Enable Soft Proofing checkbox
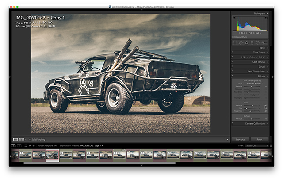 (29, 139)
